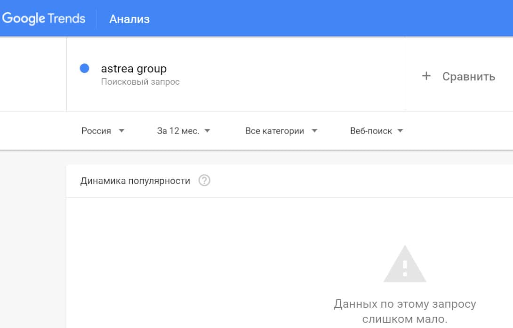Click the arrow beside Веб-поиск
Screen dimensions: 513x328
click(401, 131)
